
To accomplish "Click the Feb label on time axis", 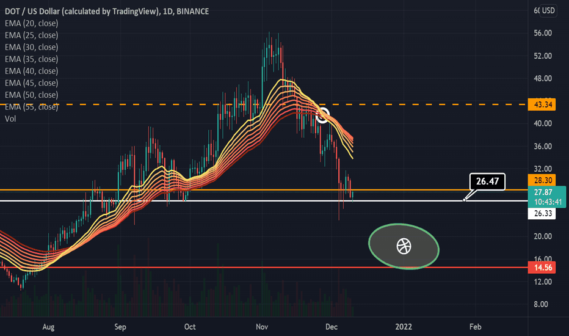I will pyautogui.click(x=476, y=327).
